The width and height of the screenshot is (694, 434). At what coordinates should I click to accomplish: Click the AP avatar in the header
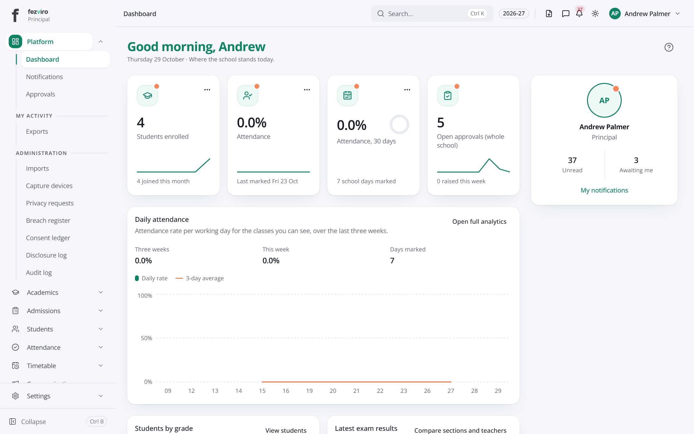click(x=615, y=14)
